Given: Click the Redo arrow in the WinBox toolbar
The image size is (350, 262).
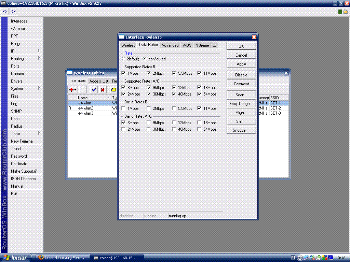Looking at the screenshot, I should [x=13, y=11].
